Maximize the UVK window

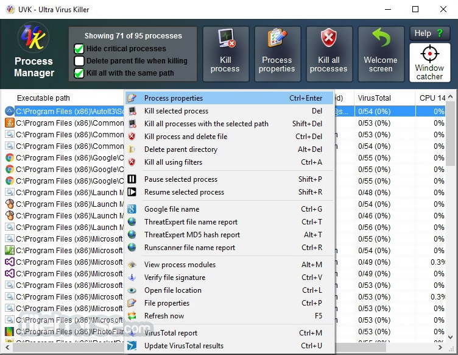pos(415,9)
